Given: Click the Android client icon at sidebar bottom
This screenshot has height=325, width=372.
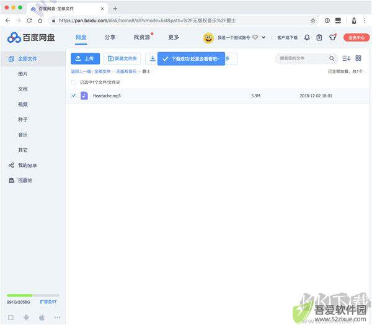Looking at the screenshot, I should [x=26, y=318].
